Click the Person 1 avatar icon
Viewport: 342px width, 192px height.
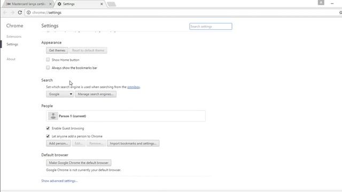tap(53, 116)
